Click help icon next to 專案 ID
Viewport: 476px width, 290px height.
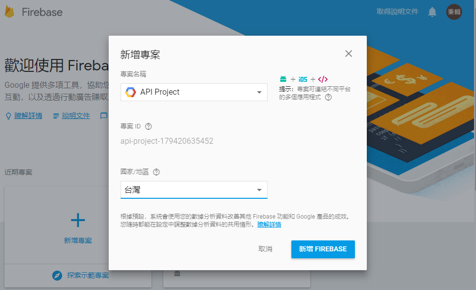point(148,126)
